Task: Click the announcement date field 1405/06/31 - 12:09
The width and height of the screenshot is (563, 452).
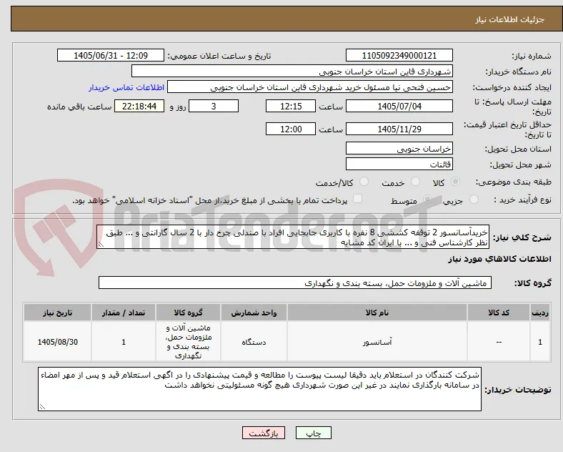Action: (x=111, y=56)
